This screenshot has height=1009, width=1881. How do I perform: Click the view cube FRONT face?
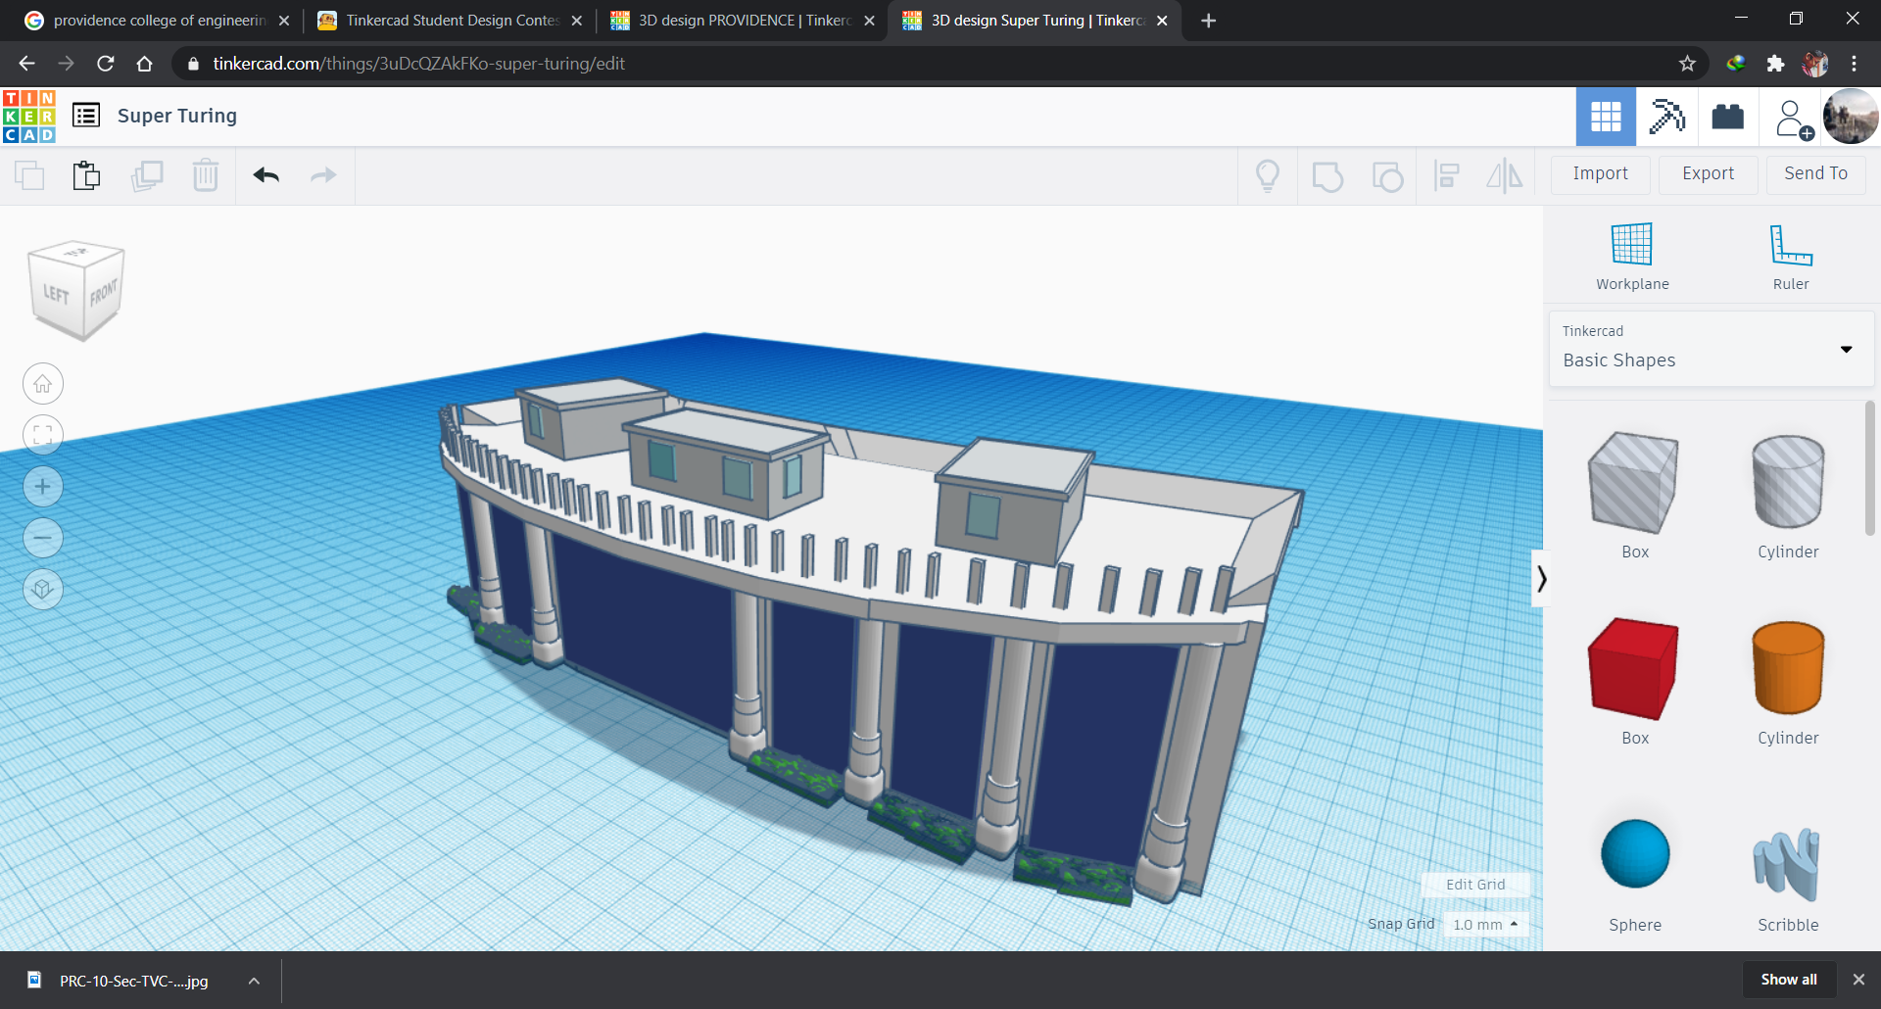(x=105, y=292)
